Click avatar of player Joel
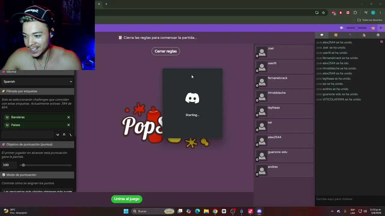 262,52
